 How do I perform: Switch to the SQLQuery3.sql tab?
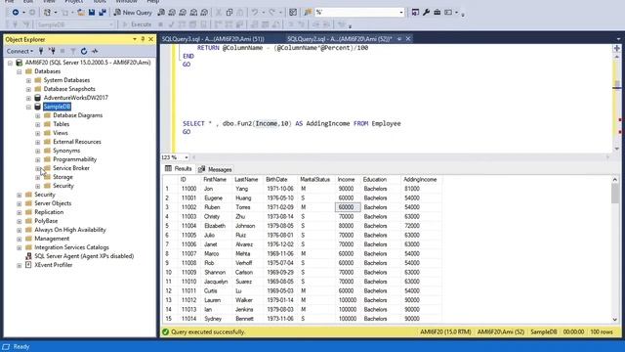213,39
